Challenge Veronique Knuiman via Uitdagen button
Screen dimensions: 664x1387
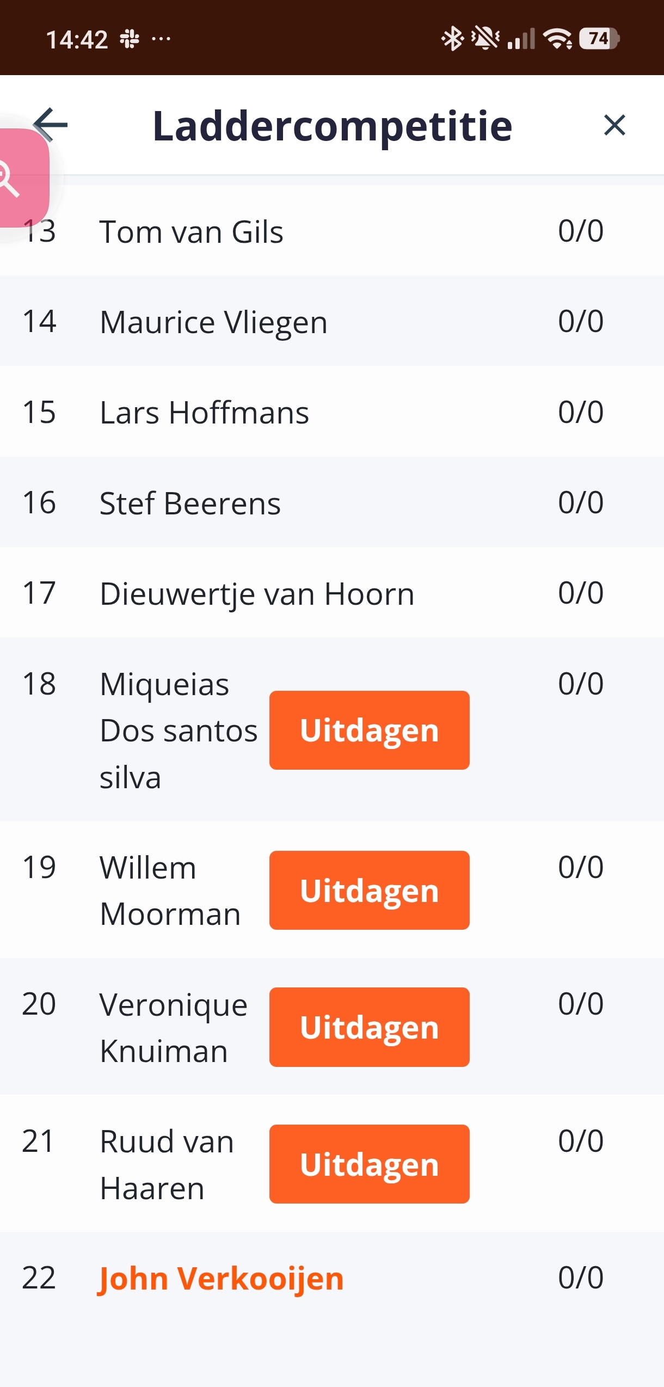point(369,1027)
